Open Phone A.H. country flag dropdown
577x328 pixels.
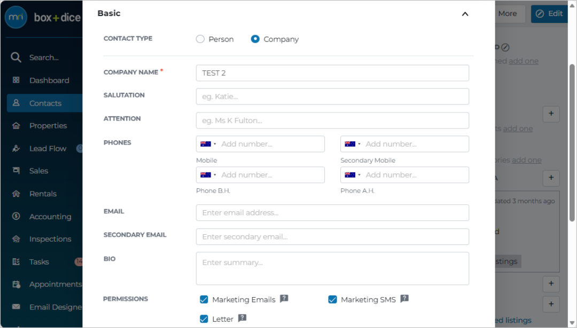353,175
